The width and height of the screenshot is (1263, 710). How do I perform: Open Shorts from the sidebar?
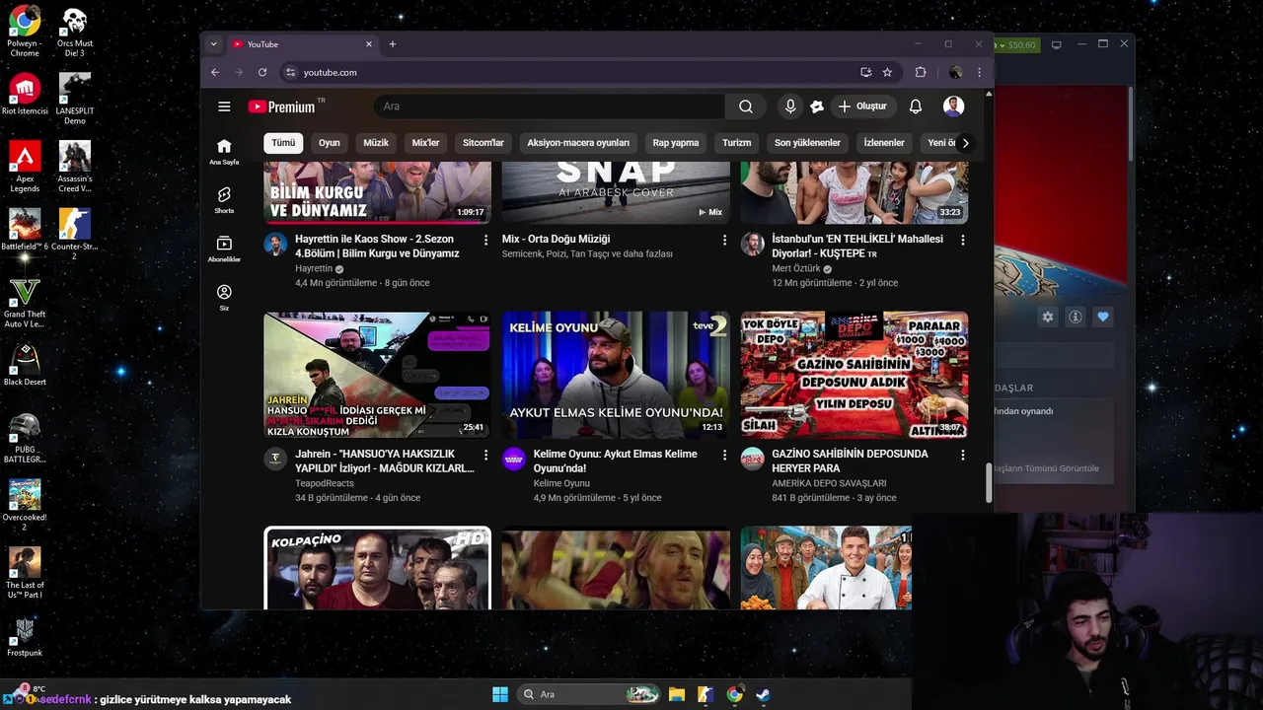(x=224, y=199)
